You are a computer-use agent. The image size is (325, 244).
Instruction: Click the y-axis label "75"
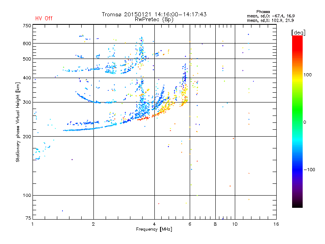(x=28, y=218)
